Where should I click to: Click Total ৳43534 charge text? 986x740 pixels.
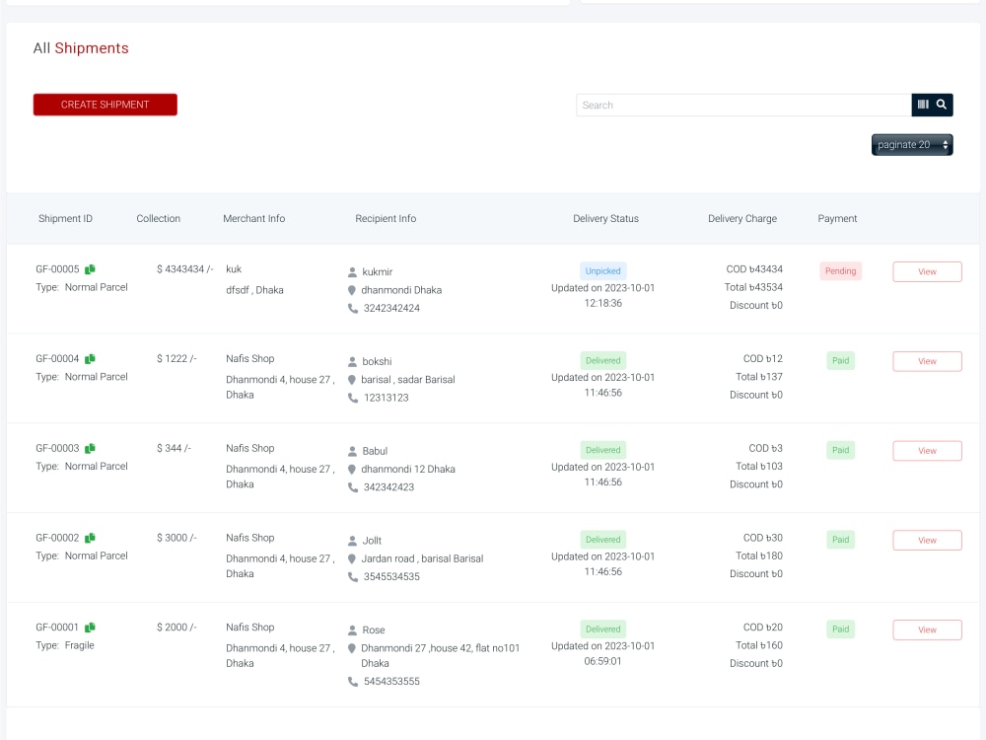tap(753, 287)
